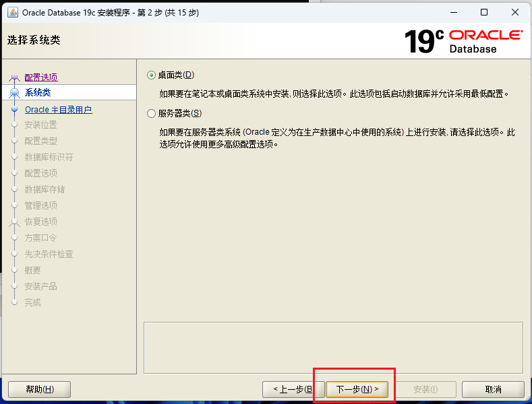Go back with the 上一步(B) button

[x=293, y=389]
